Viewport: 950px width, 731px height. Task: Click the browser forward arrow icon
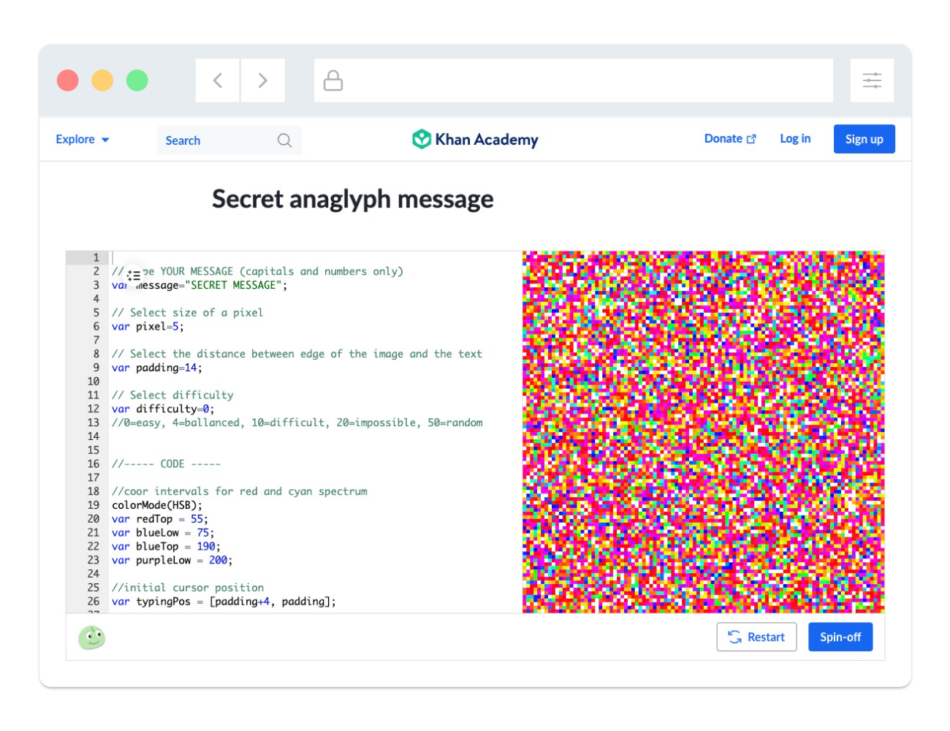(262, 80)
